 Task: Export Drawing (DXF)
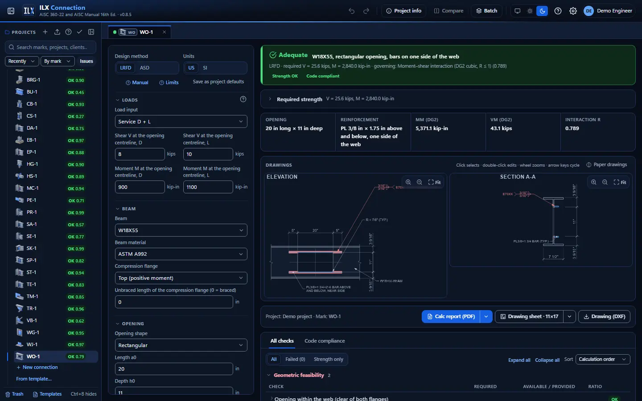pyautogui.click(x=604, y=316)
